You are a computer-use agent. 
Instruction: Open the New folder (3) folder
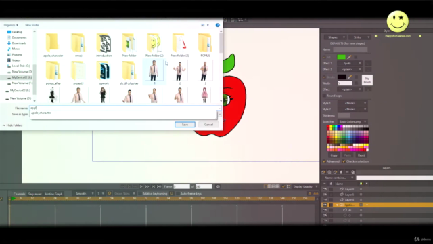[180, 45]
